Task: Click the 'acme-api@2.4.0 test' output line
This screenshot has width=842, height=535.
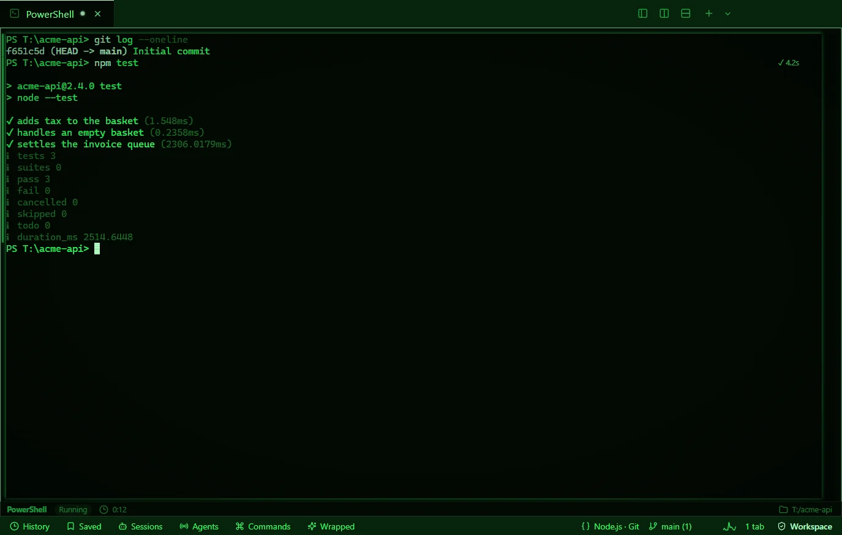Action: pyautogui.click(x=64, y=86)
